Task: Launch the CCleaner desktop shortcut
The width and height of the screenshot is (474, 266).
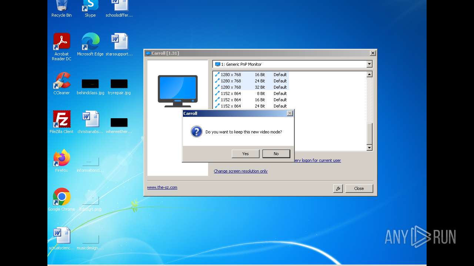Action: click(x=61, y=83)
